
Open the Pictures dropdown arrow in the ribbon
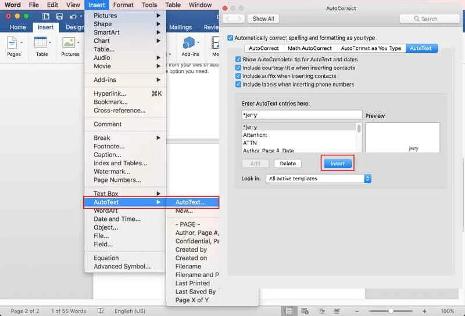[78, 42]
